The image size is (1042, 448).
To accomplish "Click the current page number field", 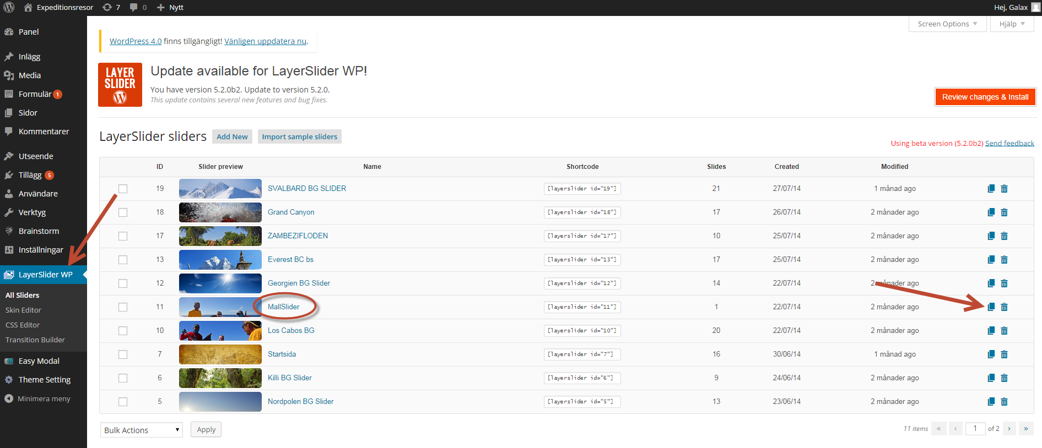I will [x=975, y=428].
